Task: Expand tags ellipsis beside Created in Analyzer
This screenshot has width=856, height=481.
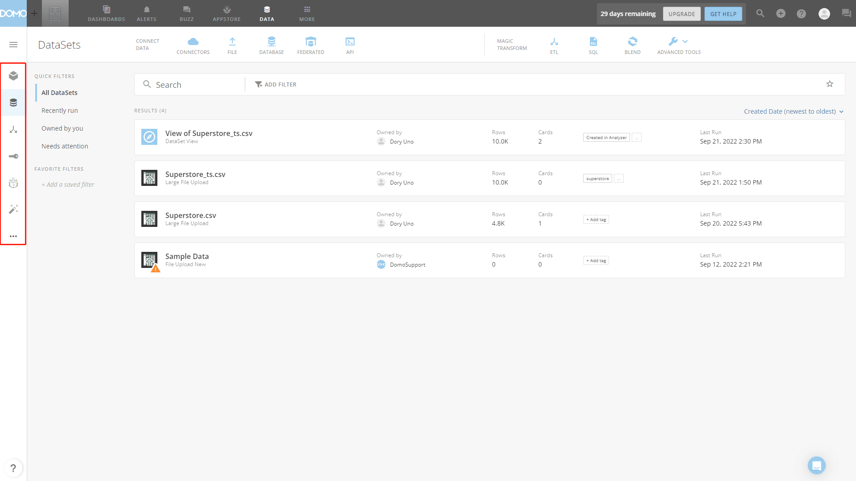Action: point(637,137)
